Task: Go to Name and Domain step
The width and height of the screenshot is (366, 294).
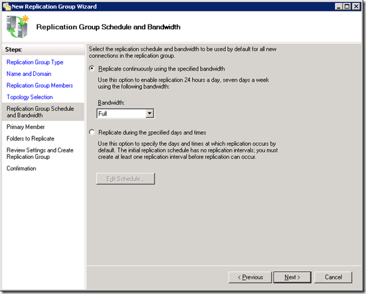Action: click(29, 74)
